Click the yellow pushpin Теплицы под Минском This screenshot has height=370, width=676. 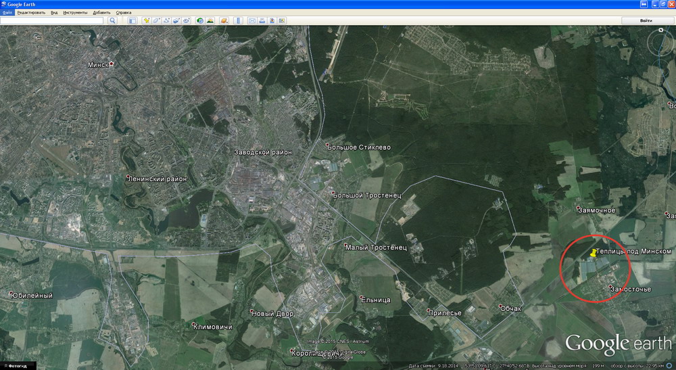pyautogui.click(x=594, y=253)
